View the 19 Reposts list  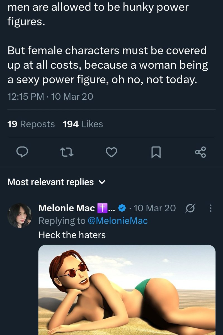(31, 124)
